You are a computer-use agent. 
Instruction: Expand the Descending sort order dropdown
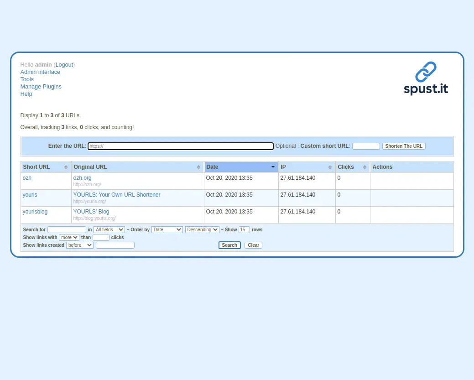click(202, 230)
